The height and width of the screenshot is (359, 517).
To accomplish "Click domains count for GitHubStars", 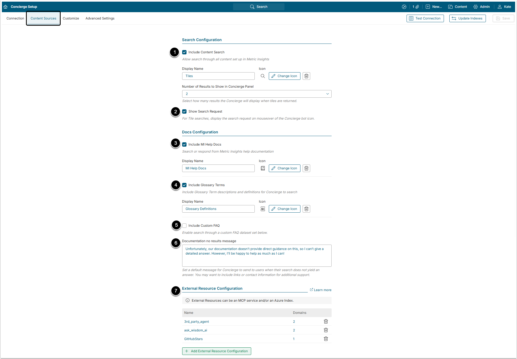I will tap(294, 339).
